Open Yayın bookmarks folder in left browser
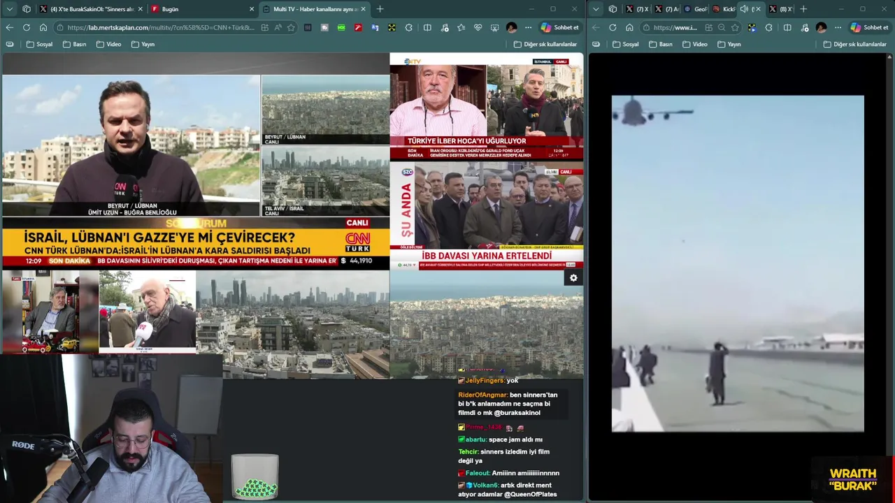Image resolution: width=895 pixels, height=503 pixels. 143,44
